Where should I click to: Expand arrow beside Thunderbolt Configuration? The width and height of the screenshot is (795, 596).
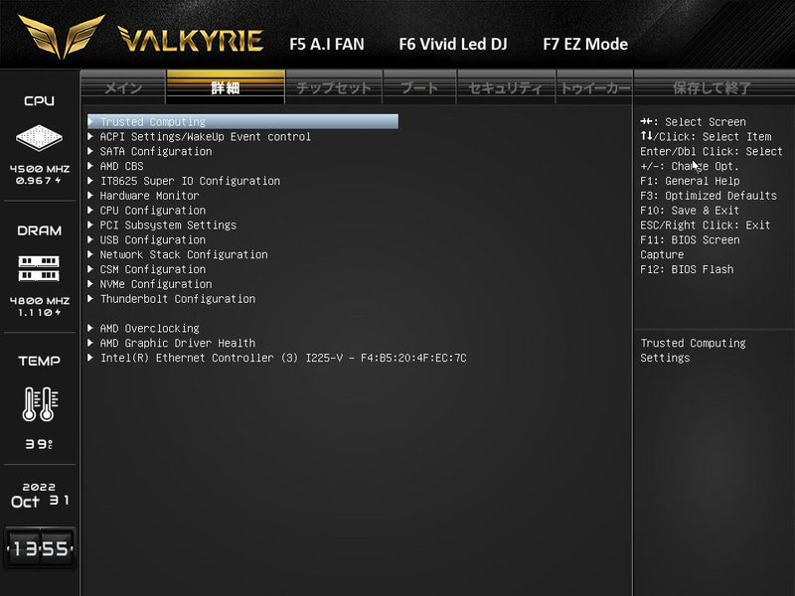90,298
